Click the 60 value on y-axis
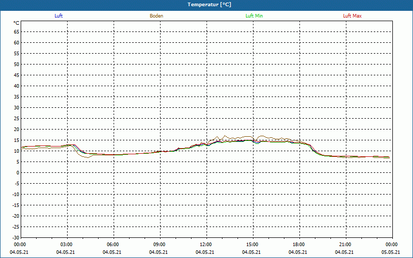Viewport: 413px width, 258px height. point(17,43)
